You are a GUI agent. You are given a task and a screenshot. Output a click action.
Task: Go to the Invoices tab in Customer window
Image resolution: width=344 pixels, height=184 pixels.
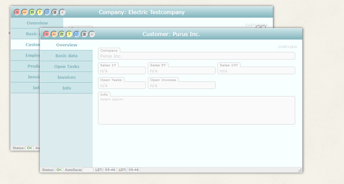(x=67, y=77)
